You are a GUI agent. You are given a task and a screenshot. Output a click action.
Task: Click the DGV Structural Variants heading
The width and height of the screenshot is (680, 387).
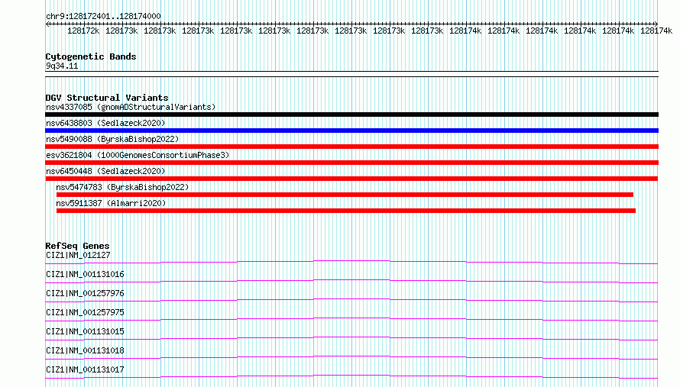click(x=107, y=98)
